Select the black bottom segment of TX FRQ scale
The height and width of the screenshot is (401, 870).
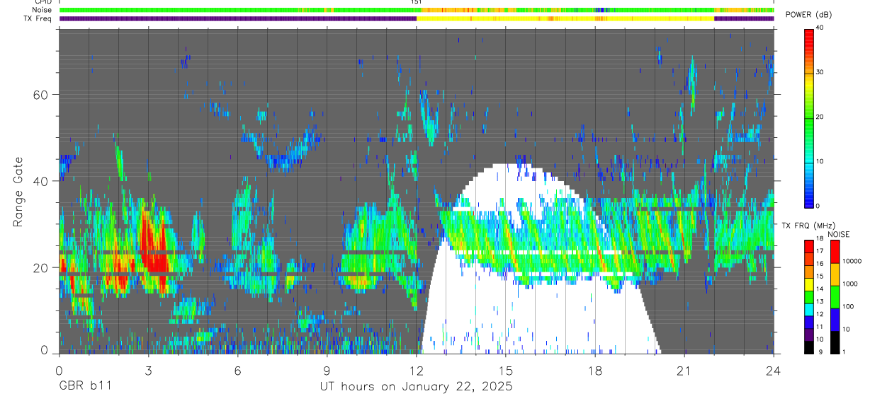pyautogui.click(x=809, y=347)
